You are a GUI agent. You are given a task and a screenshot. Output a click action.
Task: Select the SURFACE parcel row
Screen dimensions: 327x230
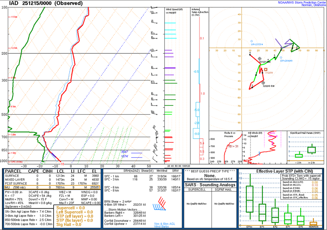[50, 176]
